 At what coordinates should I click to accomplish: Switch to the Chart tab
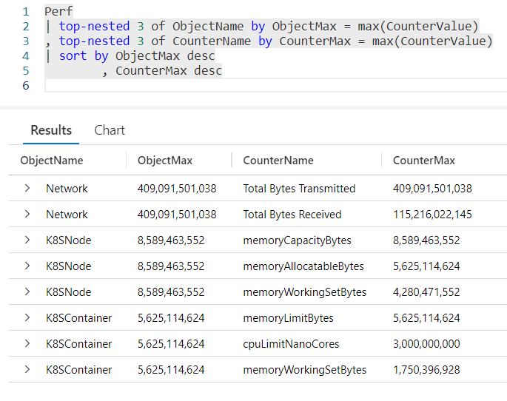pyautogui.click(x=110, y=130)
